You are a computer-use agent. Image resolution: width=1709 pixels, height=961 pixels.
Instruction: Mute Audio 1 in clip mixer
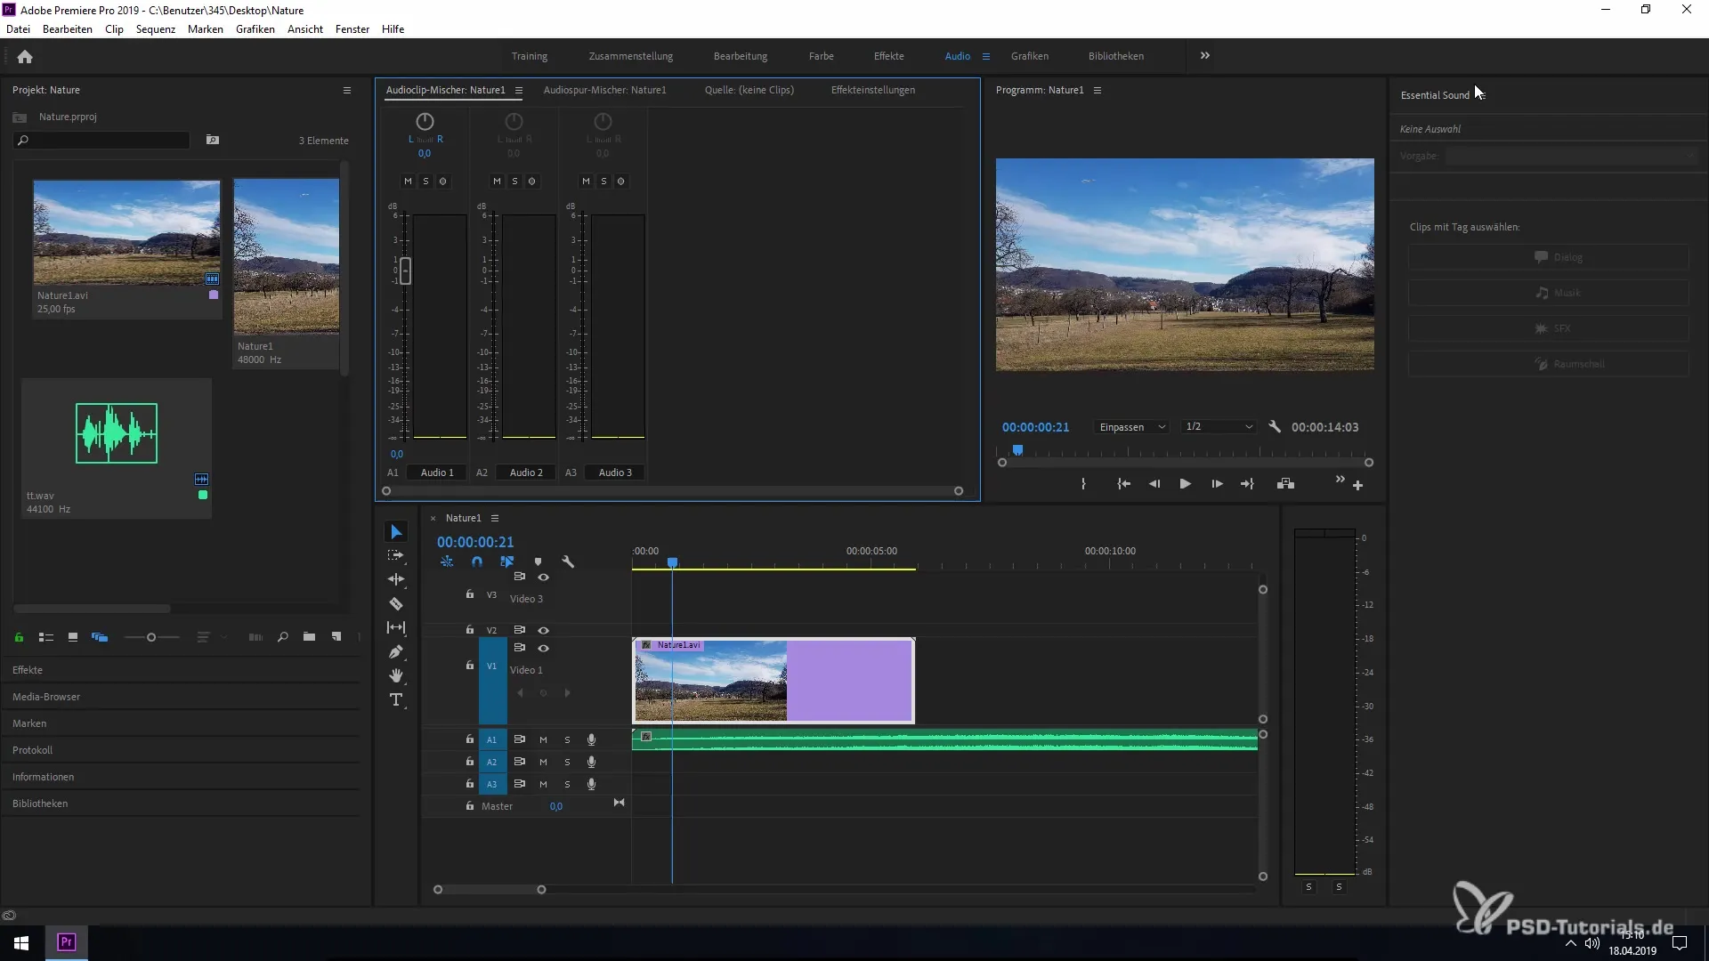click(x=408, y=181)
